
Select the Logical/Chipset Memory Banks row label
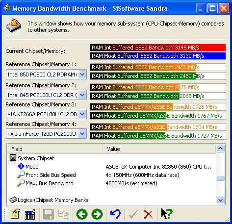pos(53,200)
